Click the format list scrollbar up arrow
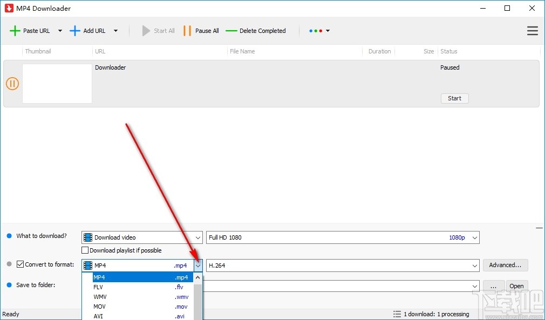This screenshot has height=320, width=545. [x=198, y=277]
